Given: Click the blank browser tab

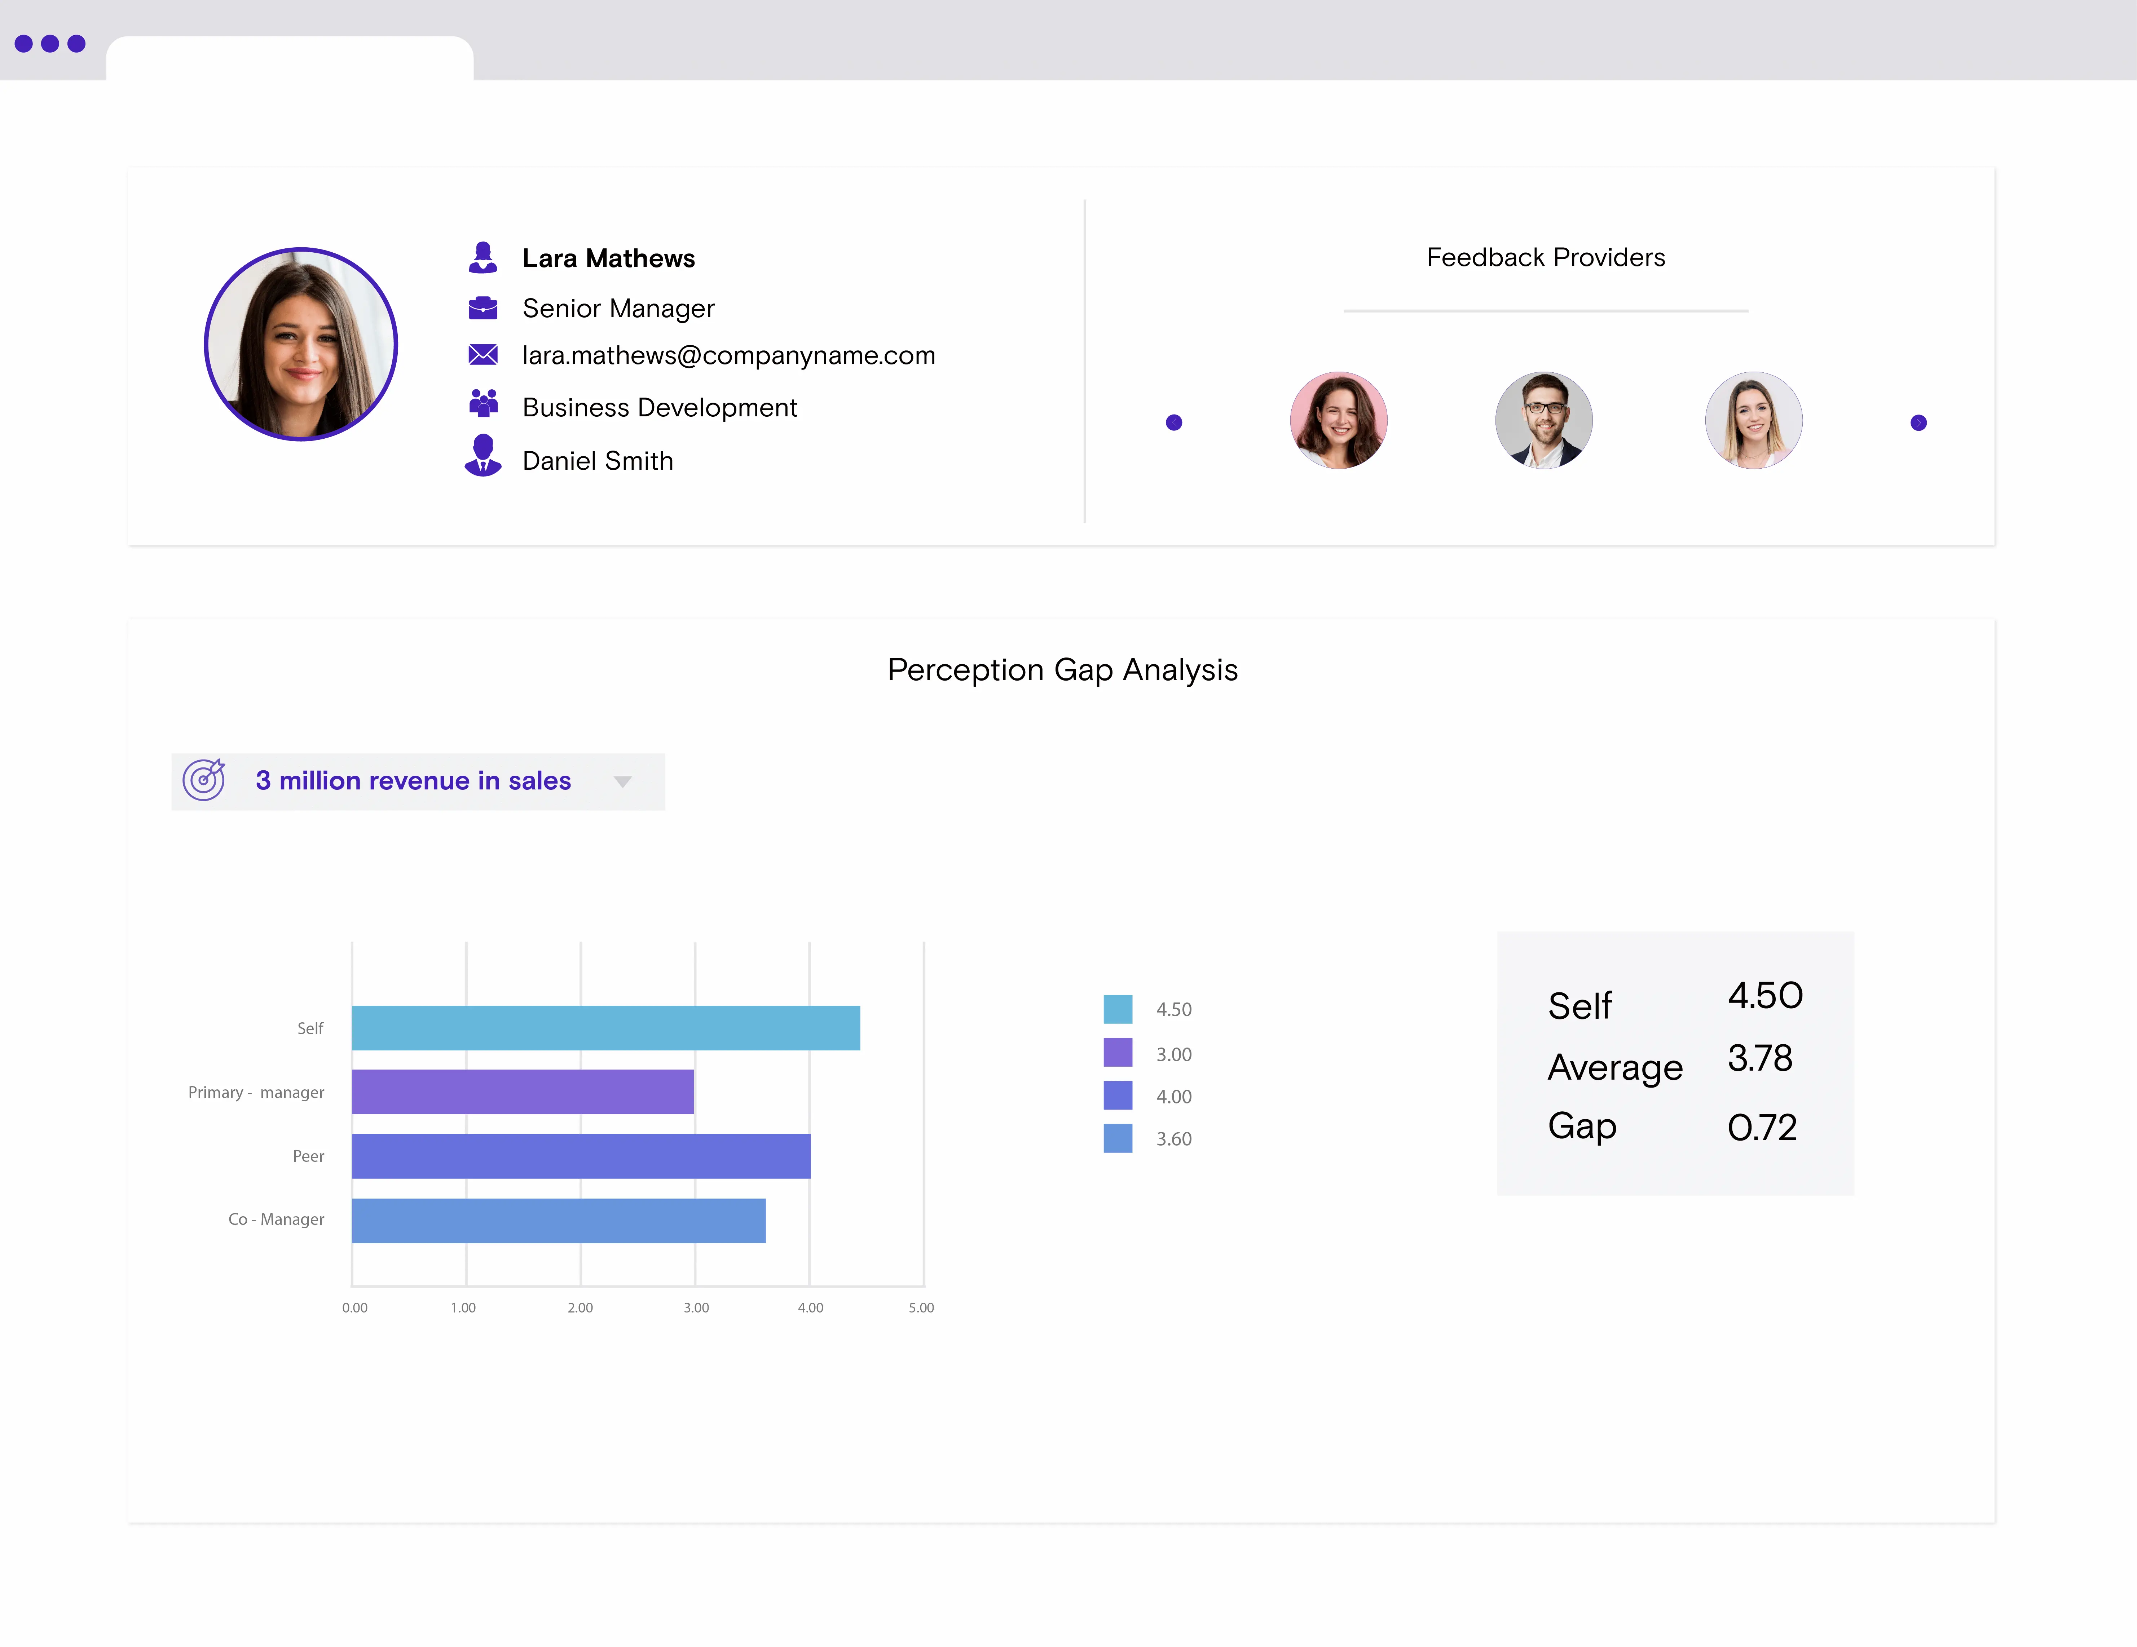Looking at the screenshot, I should (290, 59).
